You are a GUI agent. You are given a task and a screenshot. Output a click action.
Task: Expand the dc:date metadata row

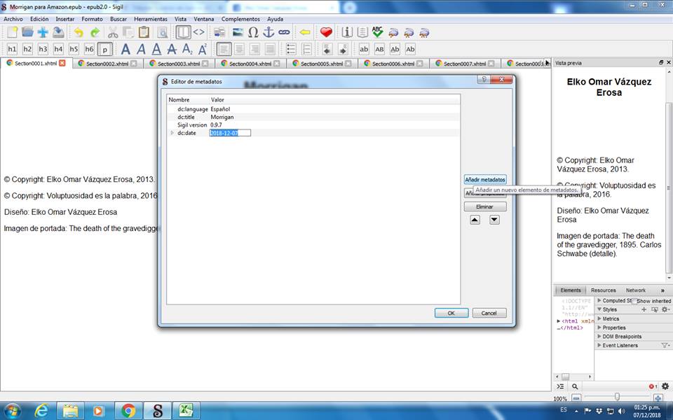[x=172, y=133]
